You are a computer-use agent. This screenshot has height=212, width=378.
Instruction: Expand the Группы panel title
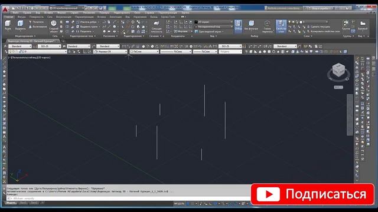click(348, 36)
